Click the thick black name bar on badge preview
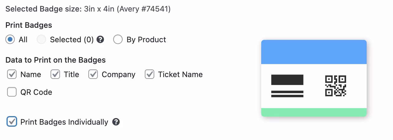Screen dimensions: 393x140 click(287, 80)
